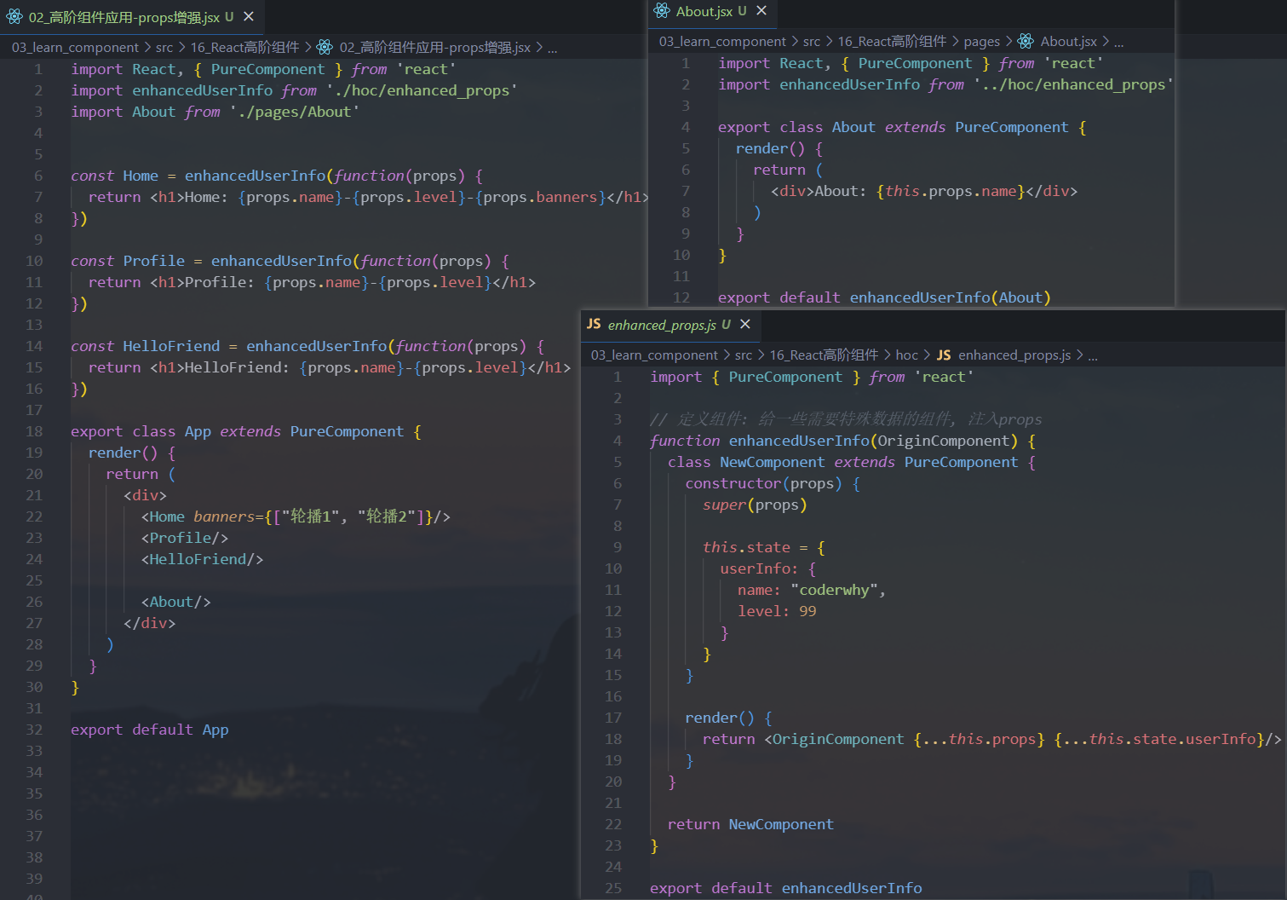Viewport: 1287px width, 900px height.
Task: Click the 'level: 99' line
Action: [x=777, y=611]
